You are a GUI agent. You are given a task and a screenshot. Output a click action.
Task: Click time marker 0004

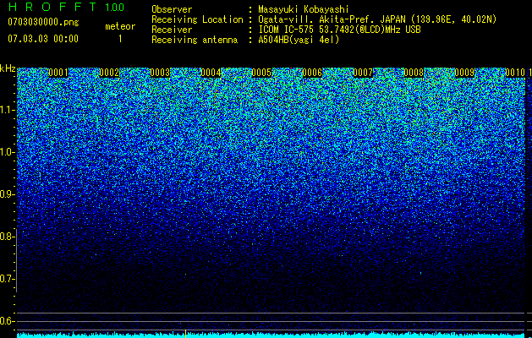211,73
